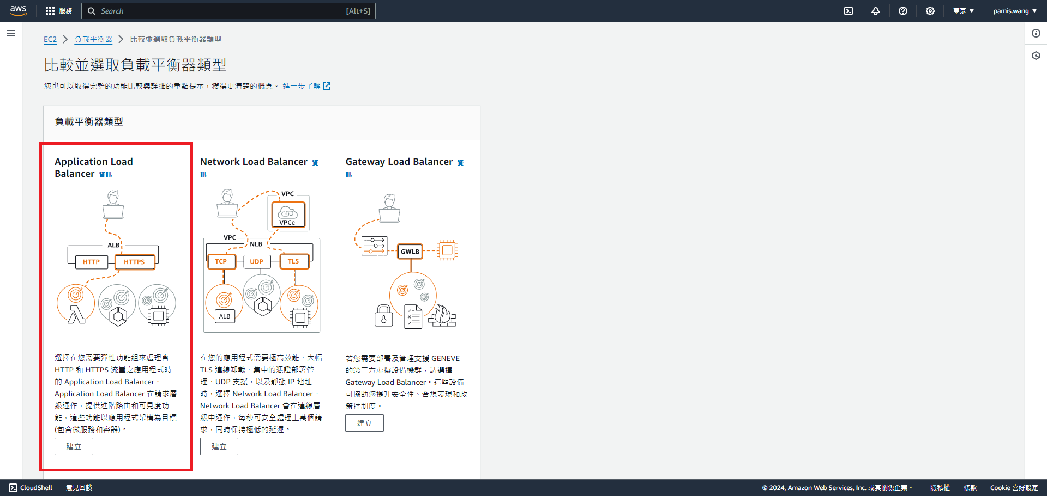Click the AWS logo home icon
This screenshot has width=1047, height=496.
pos(18,11)
